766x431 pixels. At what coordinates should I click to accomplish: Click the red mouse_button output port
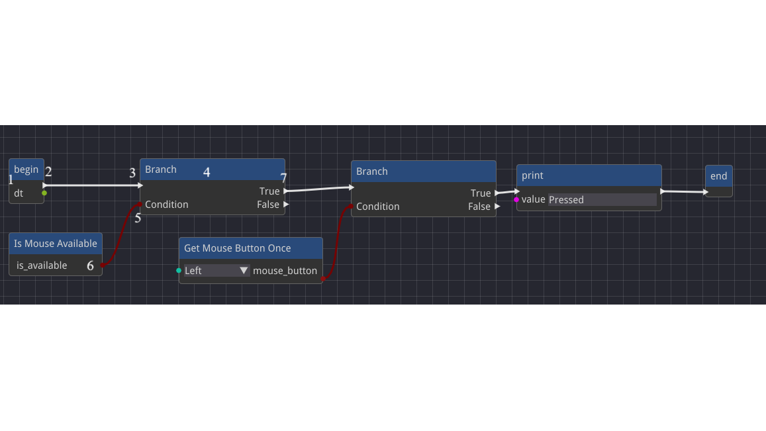322,279
